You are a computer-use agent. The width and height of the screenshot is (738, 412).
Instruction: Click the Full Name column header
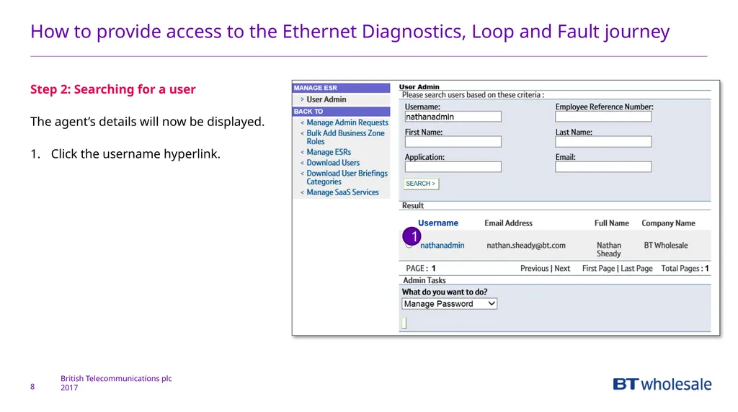tap(611, 223)
